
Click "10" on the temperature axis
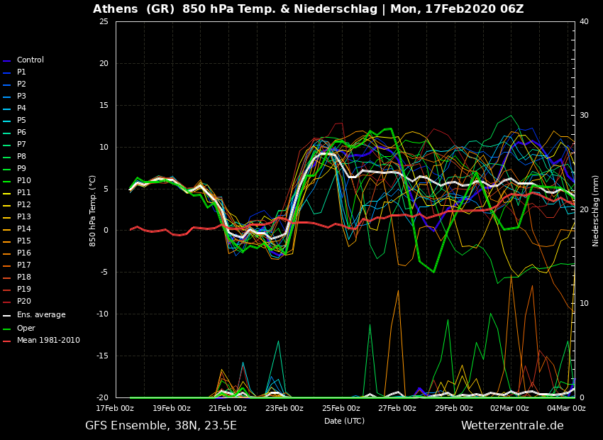(x=104, y=148)
